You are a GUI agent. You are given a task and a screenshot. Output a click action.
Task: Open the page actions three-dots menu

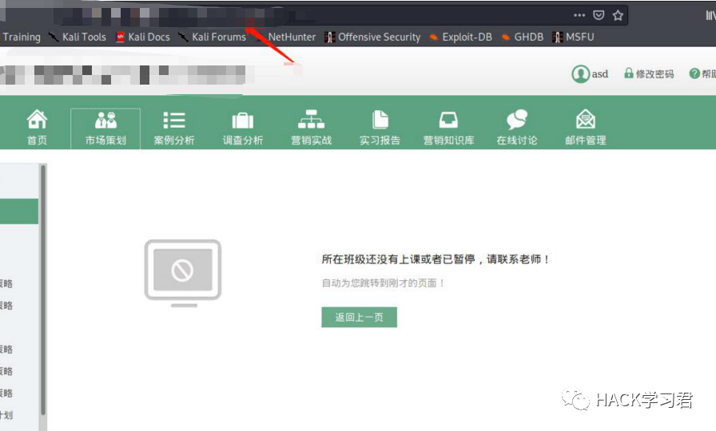(x=579, y=15)
